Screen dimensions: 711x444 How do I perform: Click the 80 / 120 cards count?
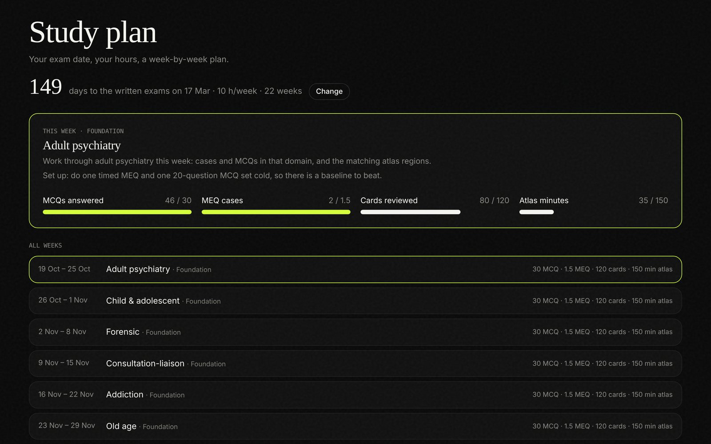[494, 200]
